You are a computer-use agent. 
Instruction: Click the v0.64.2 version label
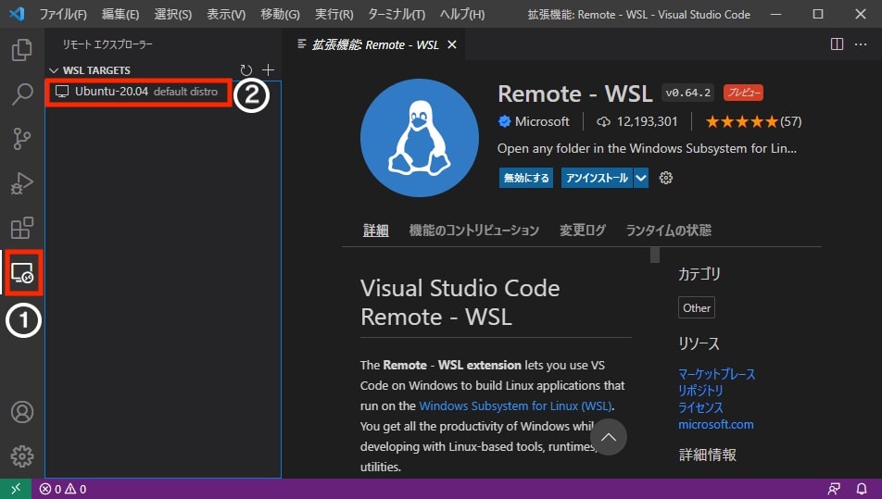click(x=688, y=93)
